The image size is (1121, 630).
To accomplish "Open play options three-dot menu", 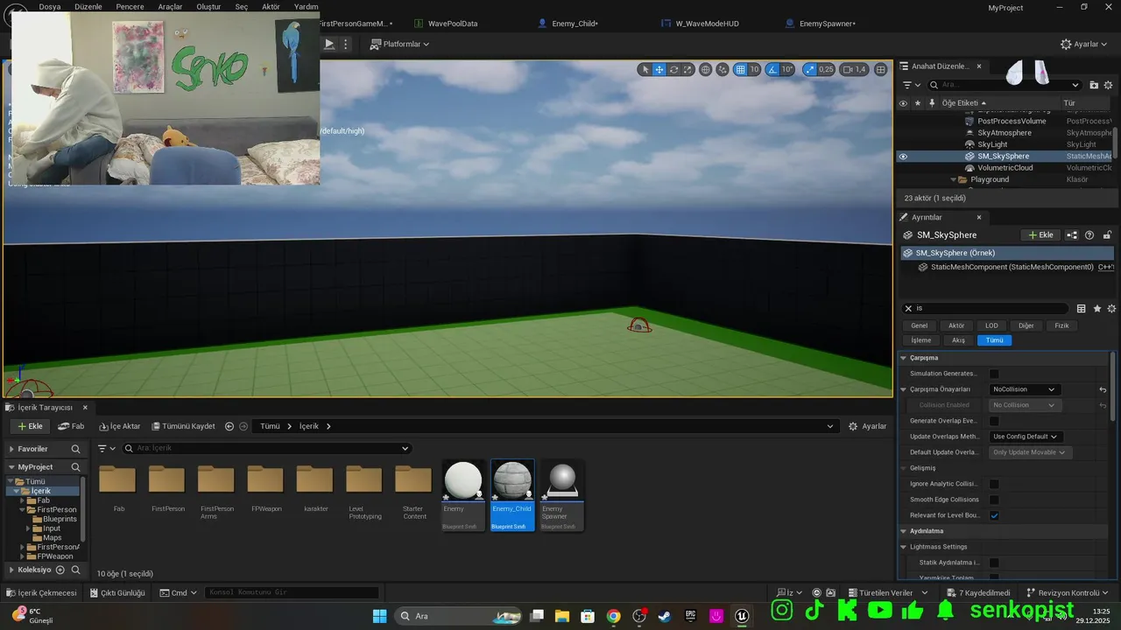I will [346, 44].
